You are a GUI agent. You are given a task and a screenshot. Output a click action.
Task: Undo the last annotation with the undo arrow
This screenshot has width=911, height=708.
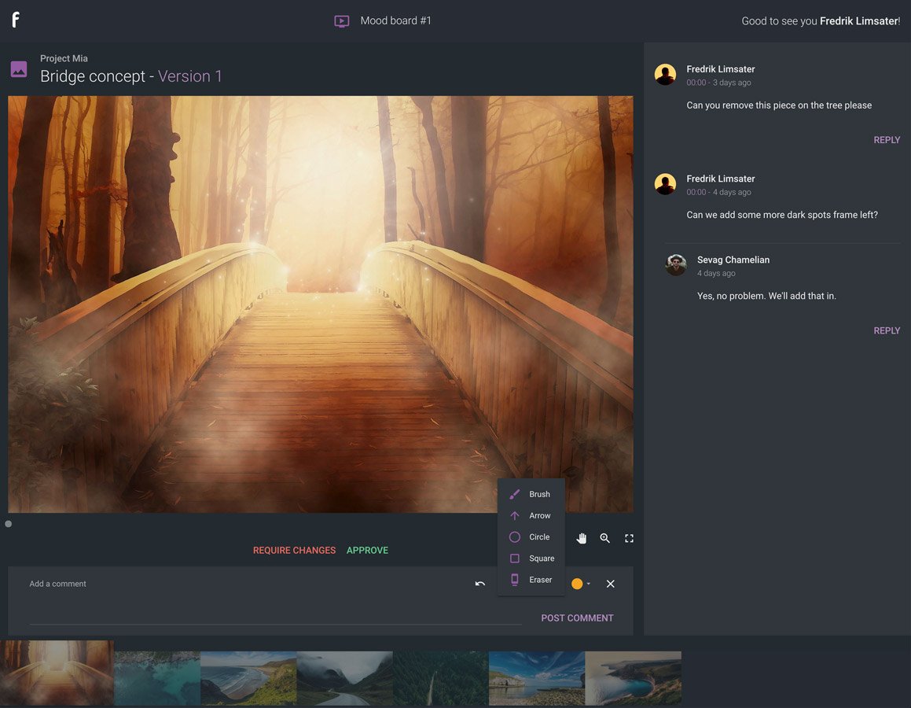point(480,584)
